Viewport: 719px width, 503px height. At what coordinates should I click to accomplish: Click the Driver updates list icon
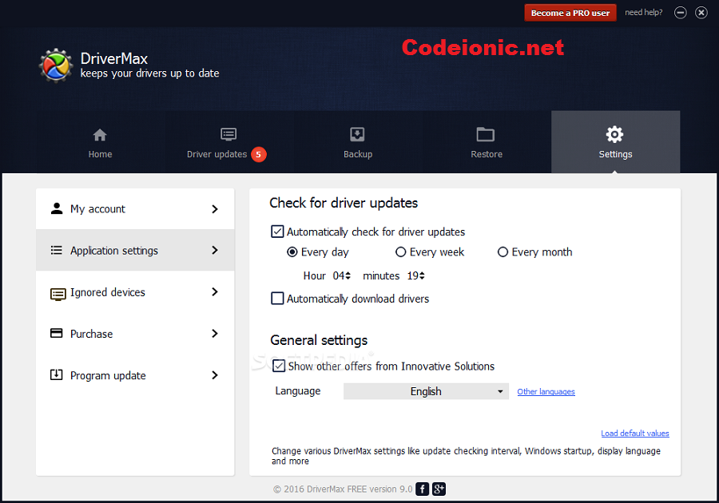click(228, 134)
